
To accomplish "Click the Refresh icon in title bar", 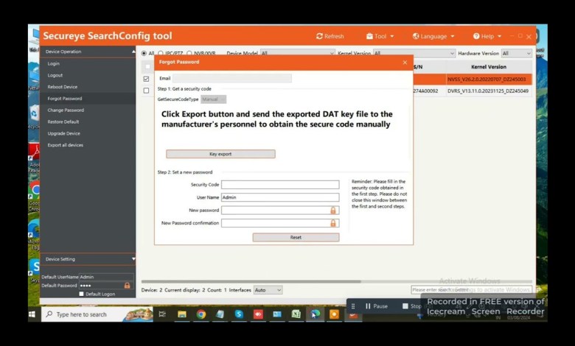I will pyautogui.click(x=319, y=36).
